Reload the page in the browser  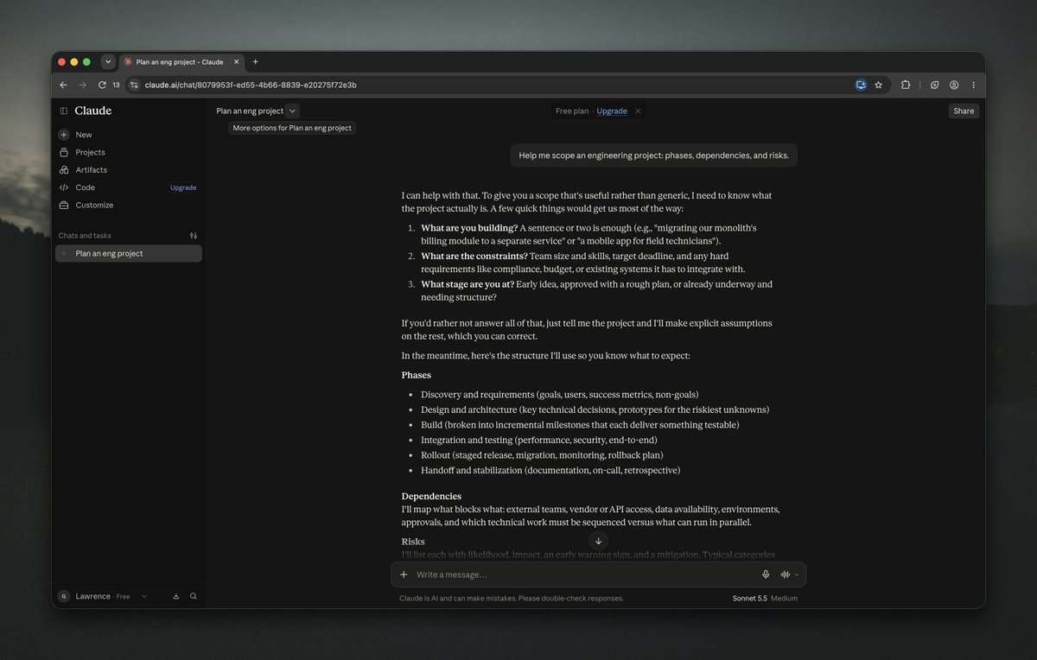click(102, 85)
